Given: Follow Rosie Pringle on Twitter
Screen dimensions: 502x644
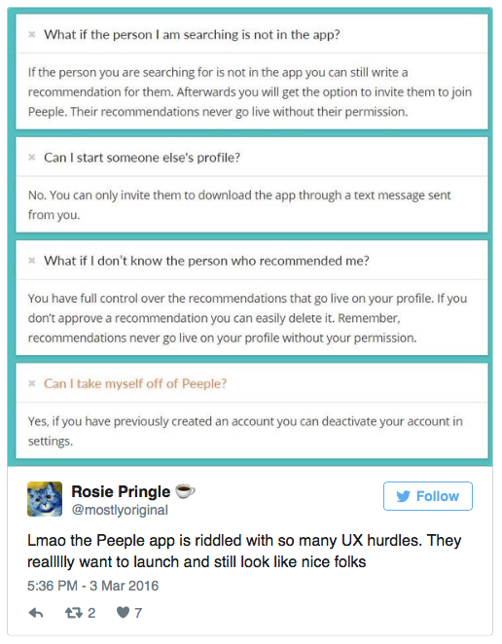Looking at the screenshot, I should tap(428, 496).
